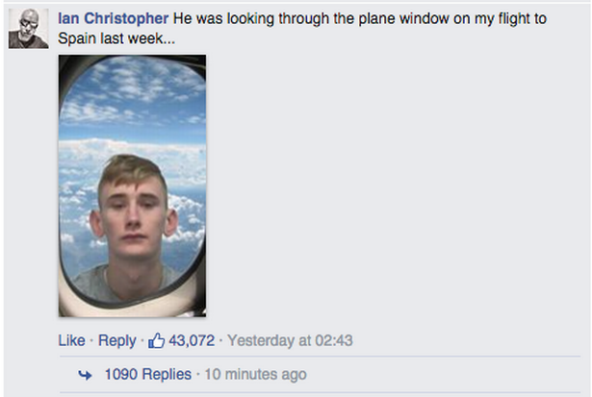Click Reply under the comment

coord(117,341)
